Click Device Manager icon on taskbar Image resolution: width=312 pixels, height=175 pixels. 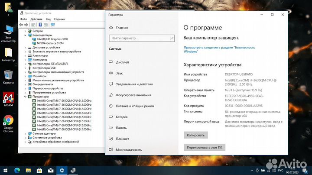(73, 170)
